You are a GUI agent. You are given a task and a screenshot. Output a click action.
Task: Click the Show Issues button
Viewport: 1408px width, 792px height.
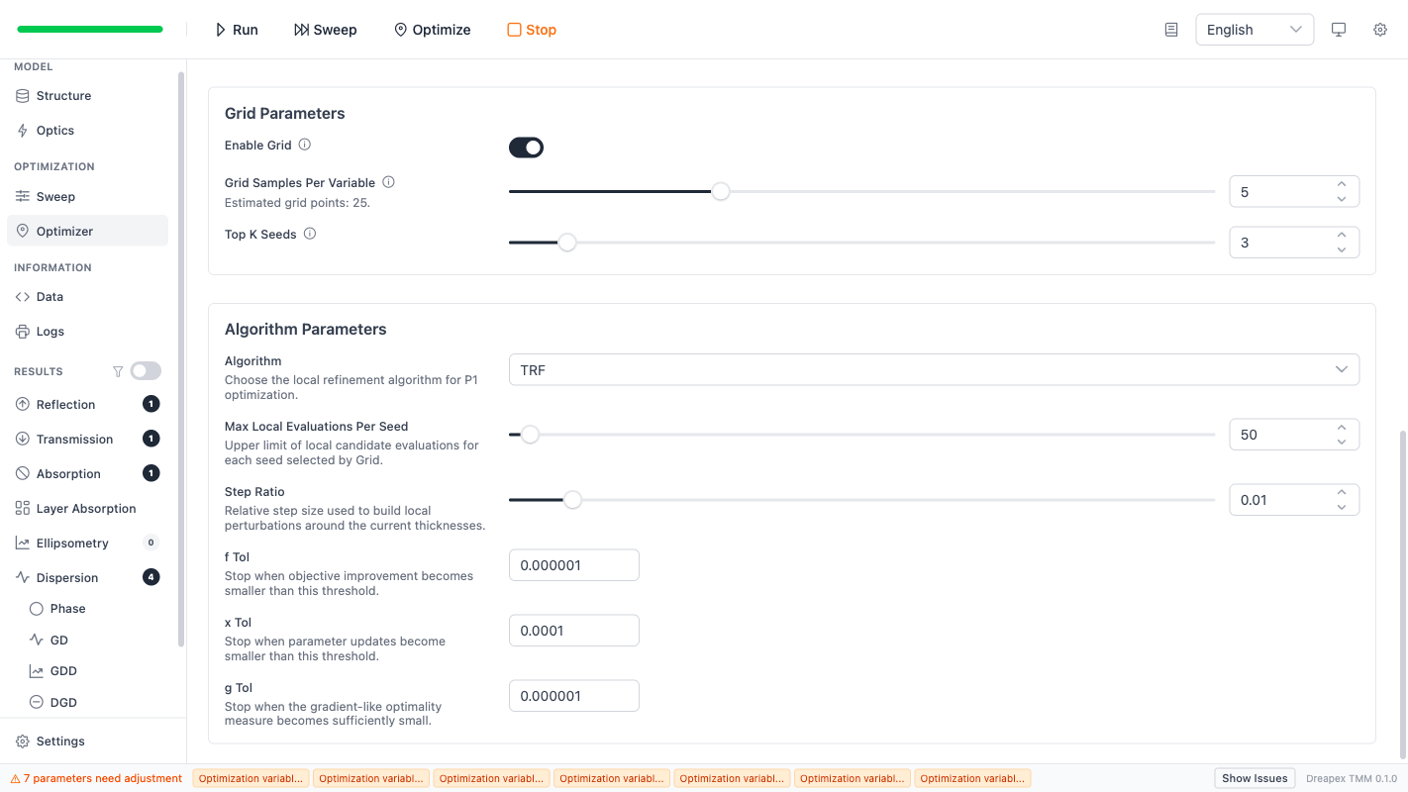pos(1254,778)
